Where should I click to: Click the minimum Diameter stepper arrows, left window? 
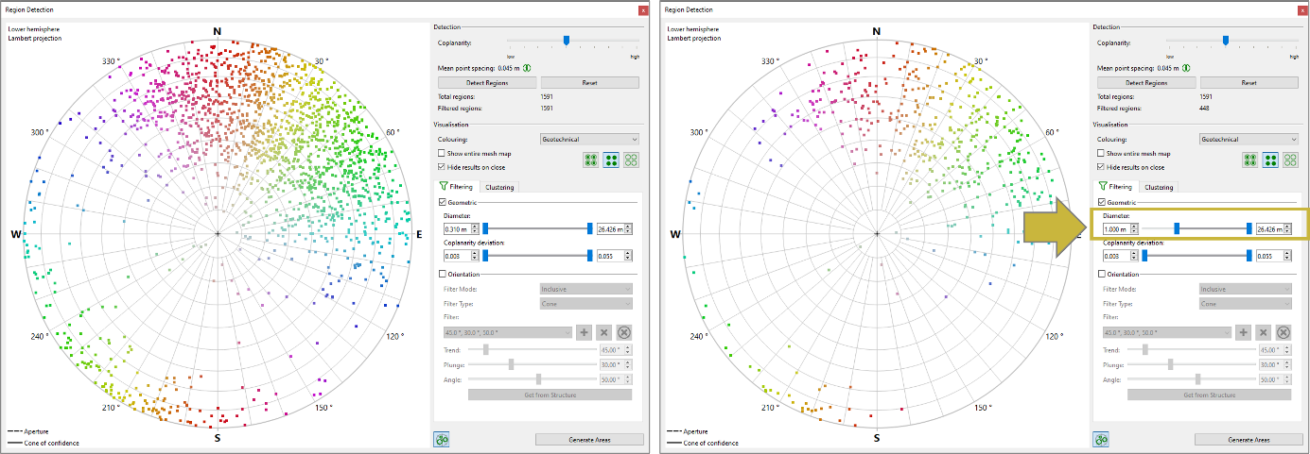(x=476, y=228)
